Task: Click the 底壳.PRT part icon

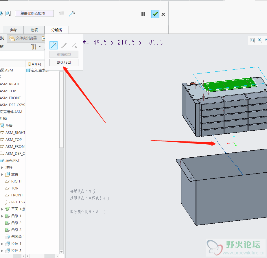Action: coord(2,161)
